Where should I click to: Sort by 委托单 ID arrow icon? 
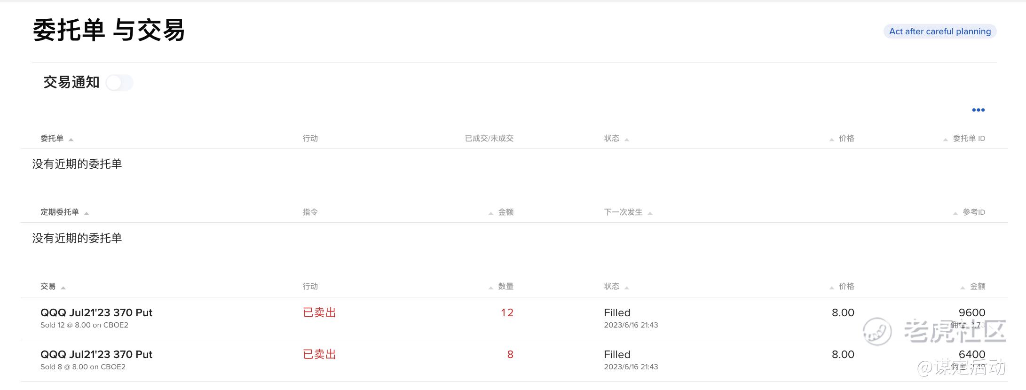click(x=946, y=140)
